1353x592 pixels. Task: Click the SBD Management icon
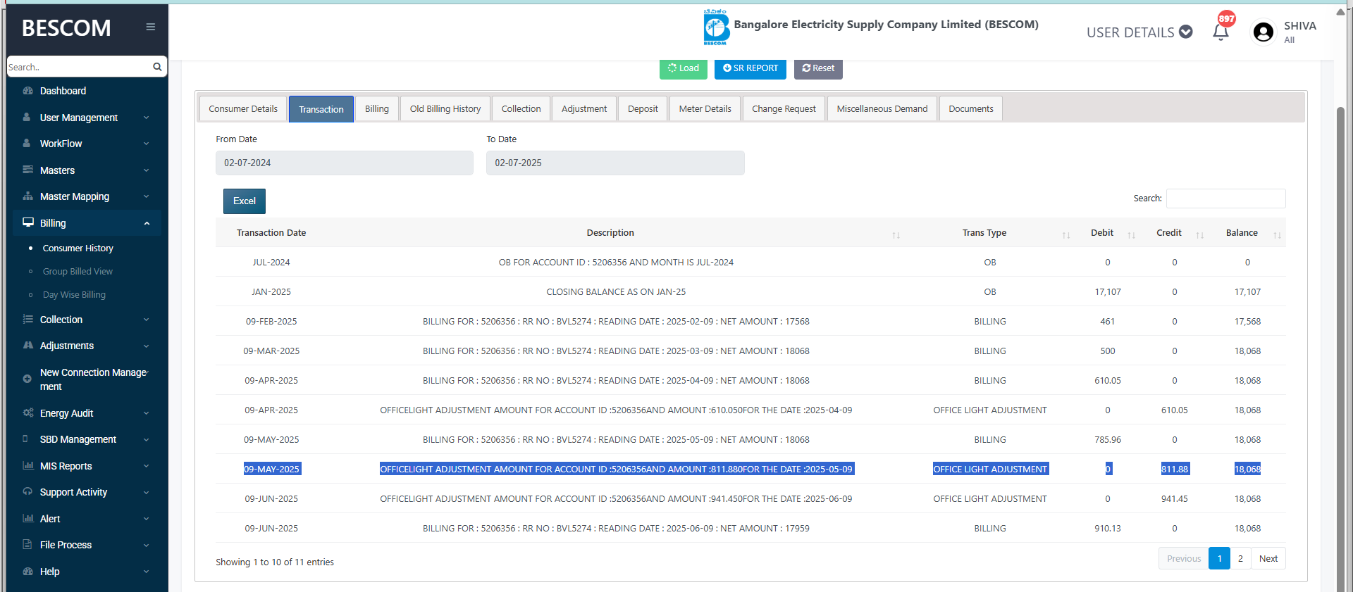(x=25, y=439)
